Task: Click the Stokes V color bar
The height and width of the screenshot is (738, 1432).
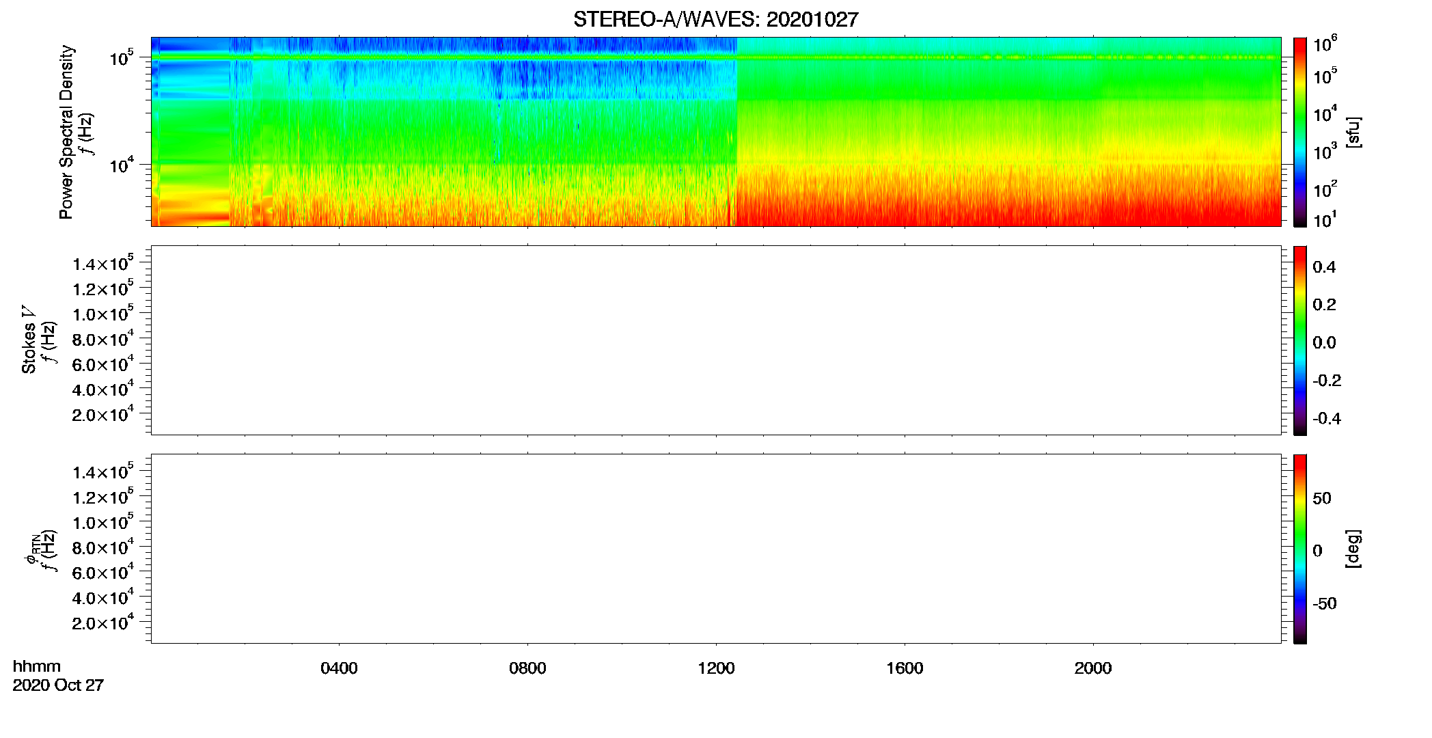Action: click(1300, 340)
